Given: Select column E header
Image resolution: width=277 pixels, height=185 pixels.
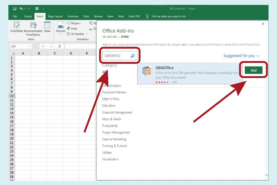Looking at the screenshot, I should [x=87, y=53].
